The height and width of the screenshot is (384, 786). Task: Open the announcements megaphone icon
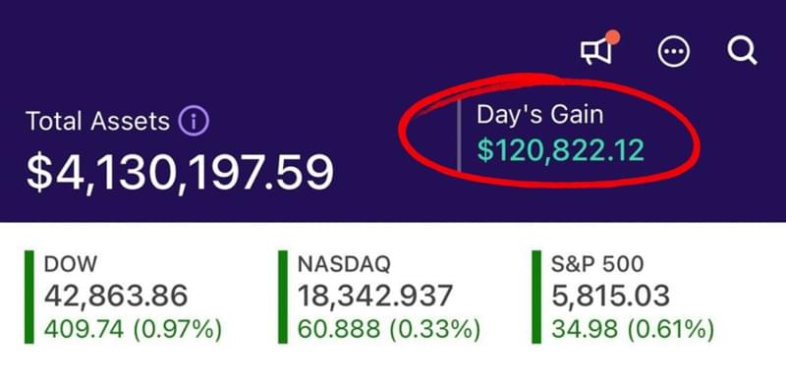click(x=596, y=51)
